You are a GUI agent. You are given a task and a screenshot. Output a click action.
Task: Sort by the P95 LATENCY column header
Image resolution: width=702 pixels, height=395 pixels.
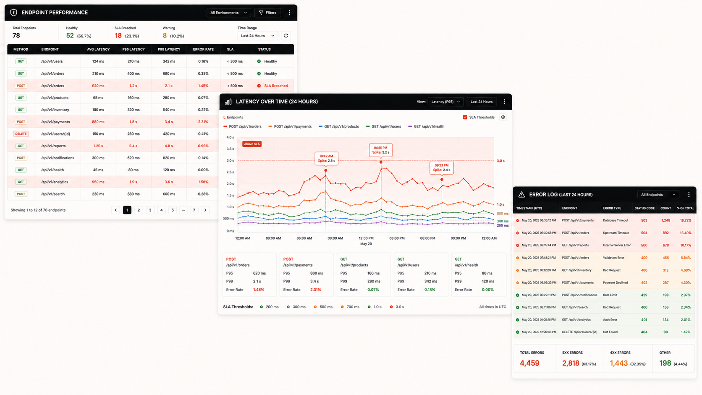134,49
